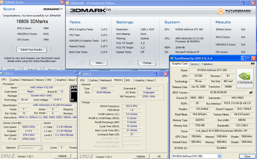Minimize the front CPU-Z window

(x=155, y=74)
